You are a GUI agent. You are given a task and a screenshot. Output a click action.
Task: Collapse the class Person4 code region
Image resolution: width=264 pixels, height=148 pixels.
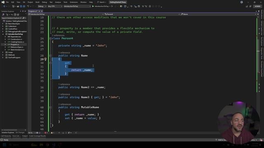50,38
